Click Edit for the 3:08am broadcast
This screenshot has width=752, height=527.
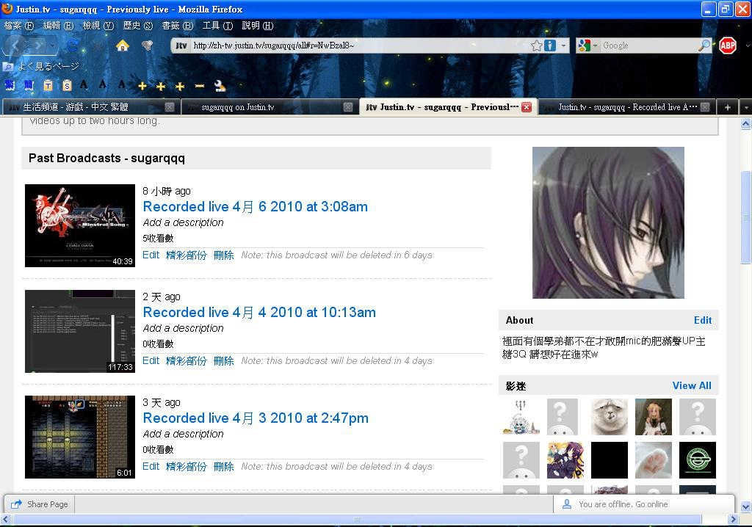[x=151, y=255]
